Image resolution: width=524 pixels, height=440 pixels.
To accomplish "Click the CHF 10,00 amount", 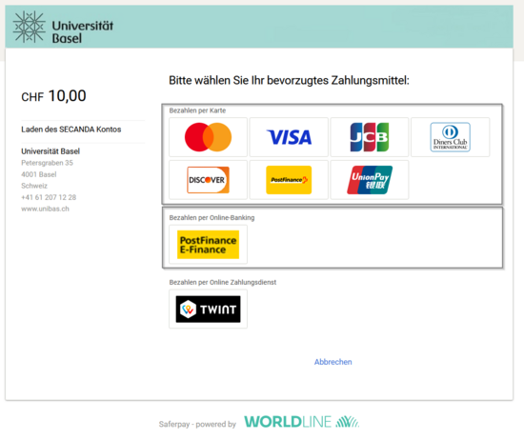I will click(53, 96).
